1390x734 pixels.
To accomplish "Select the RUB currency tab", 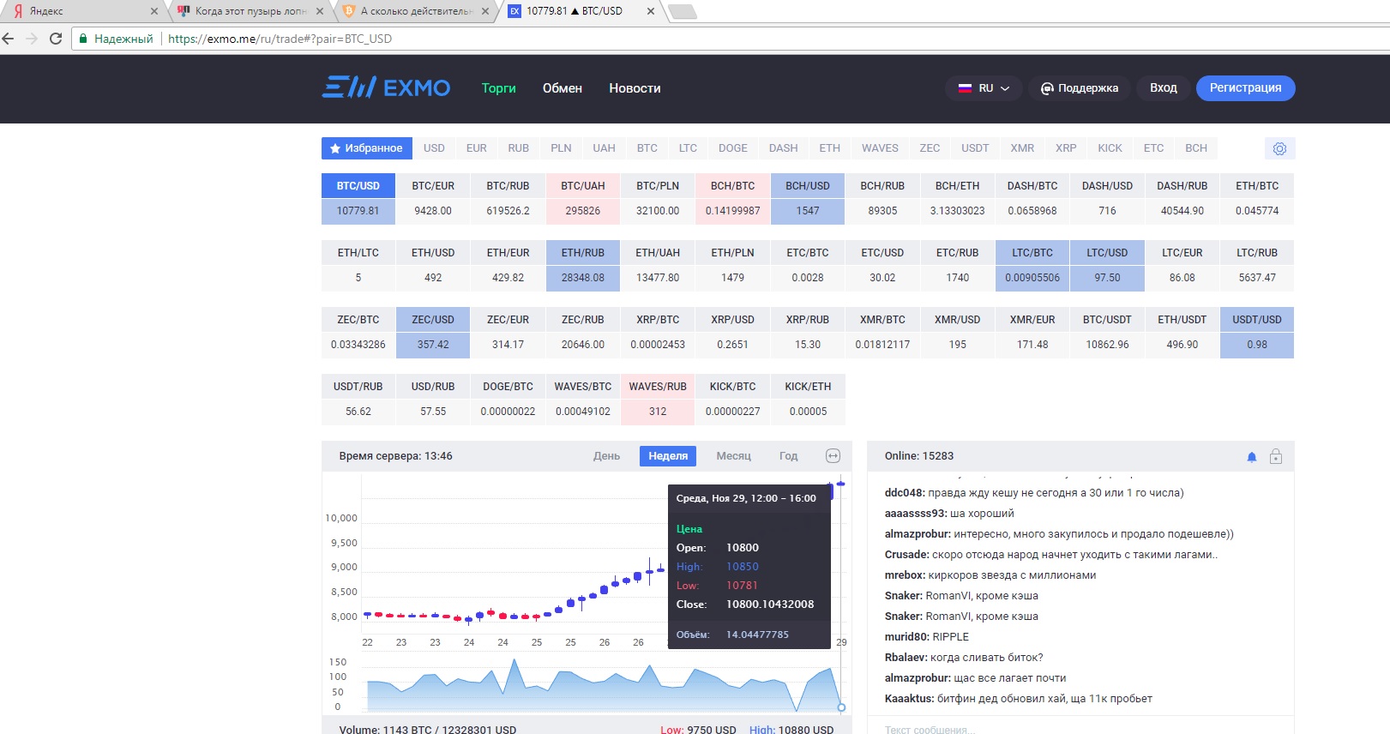I will tap(519, 148).
